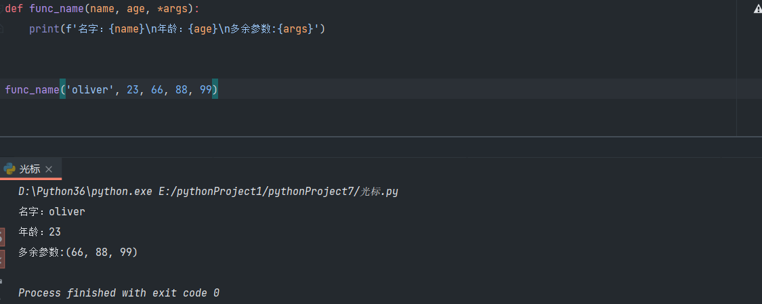Click the highlighted opening parenthesis before 'oliver'
The image size is (762, 304).
coord(62,89)
